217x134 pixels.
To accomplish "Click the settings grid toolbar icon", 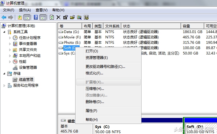I will [86, 18].
